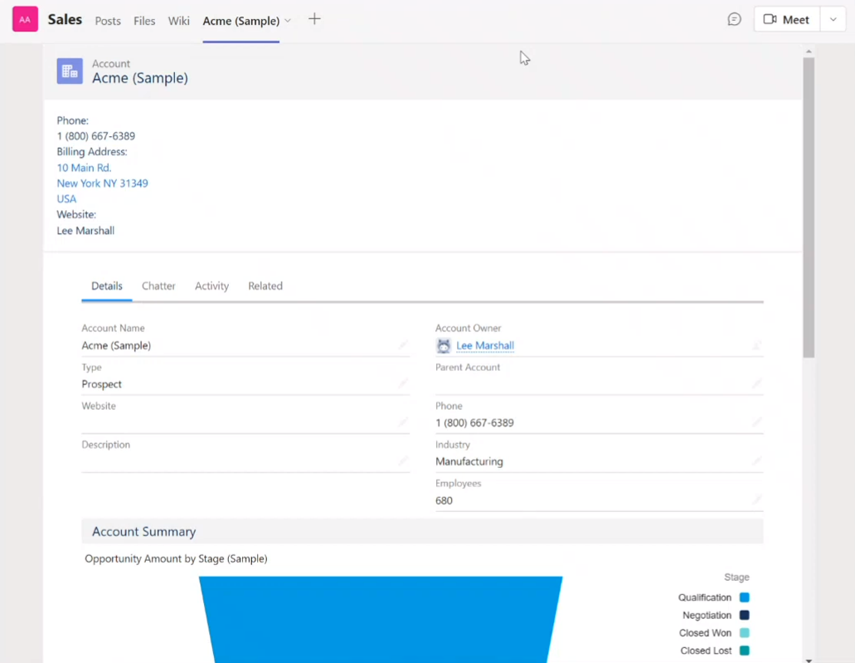Open the Lee Marshall owner link
Viewport: 855px width, 663px height.
pyautogui.click(x=485, y=345)
